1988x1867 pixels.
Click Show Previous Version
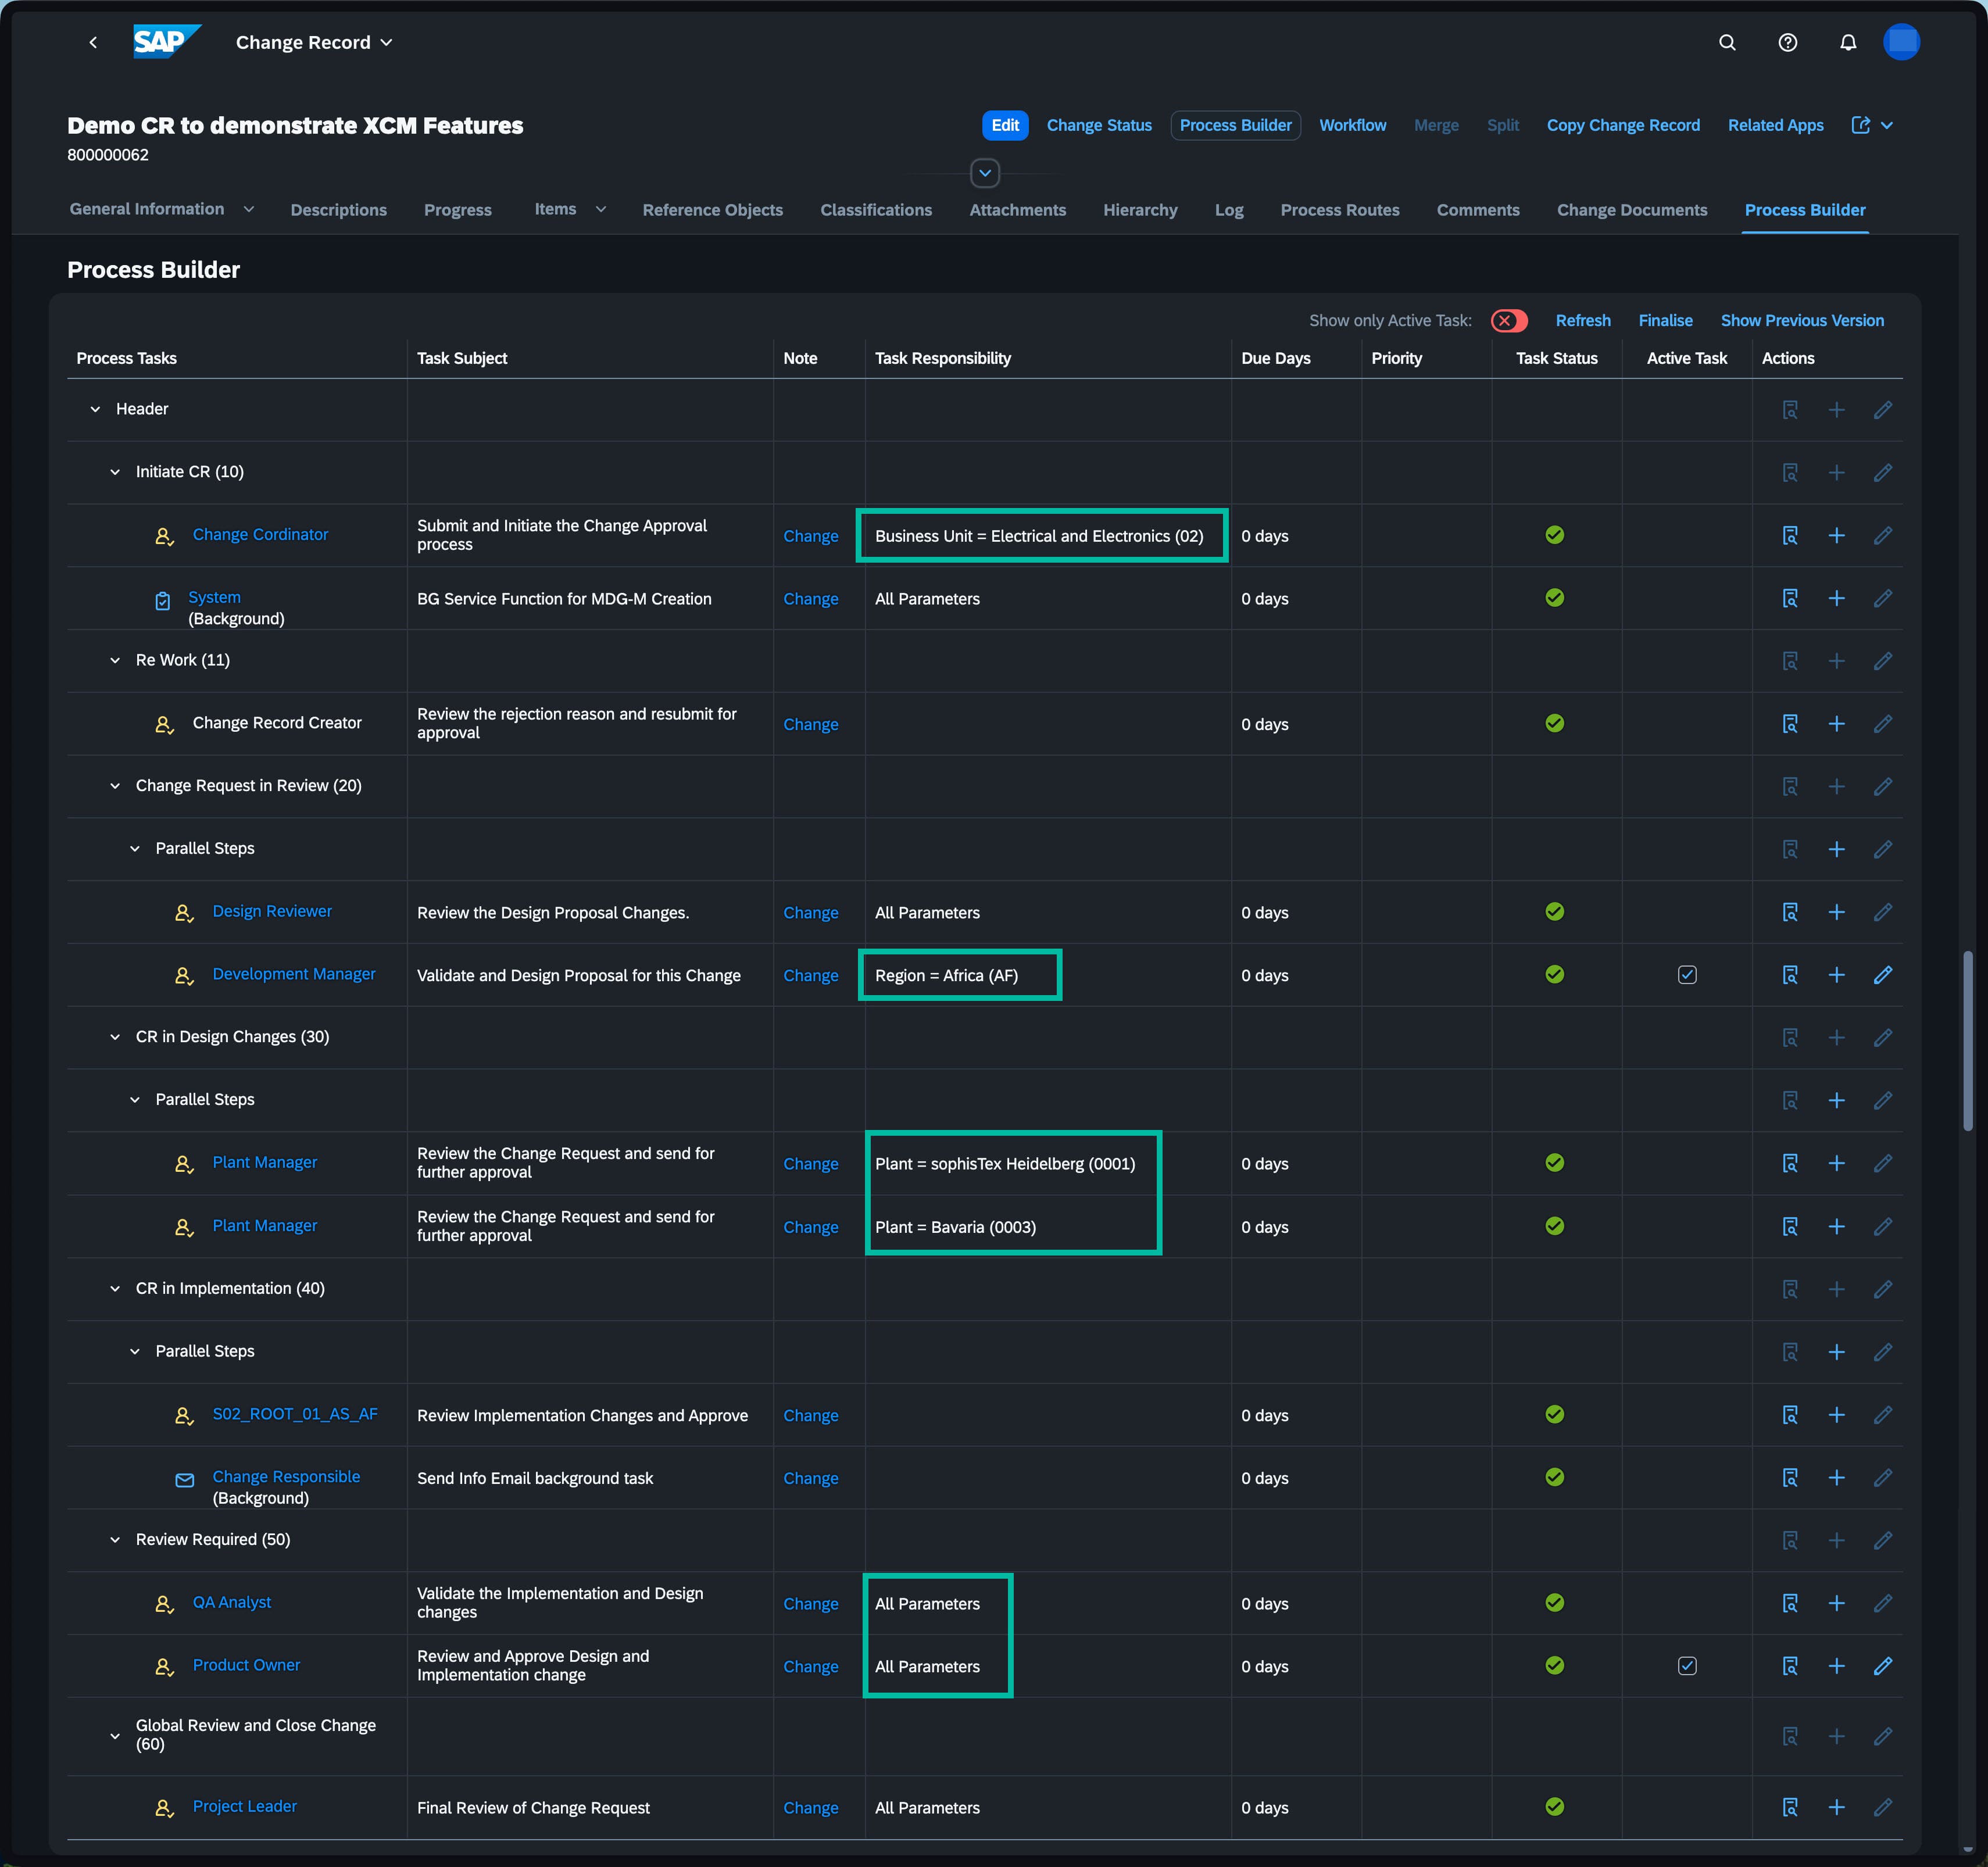pyautogui.click(x=1801, y=321)
